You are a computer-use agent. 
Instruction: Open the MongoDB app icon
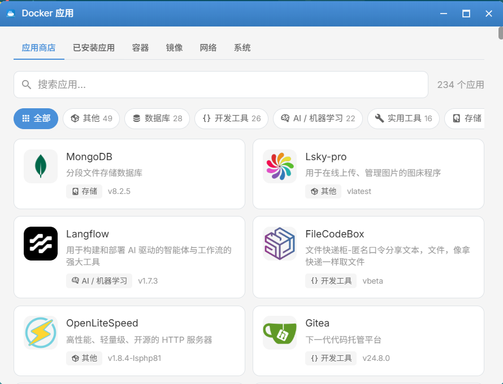[40, 166]
